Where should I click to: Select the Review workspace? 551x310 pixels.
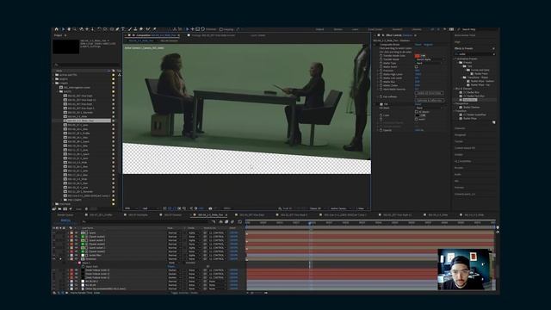point(338,29)
